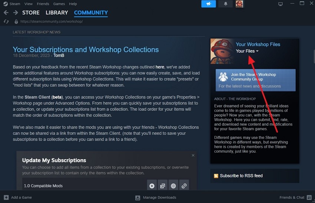Click the globe icon in 1.0 Compatible Mods row
The image size is (315, 203).
tap(173, 186)
